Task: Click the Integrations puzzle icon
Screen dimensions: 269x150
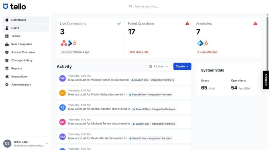Action: [x=7, y=77]
